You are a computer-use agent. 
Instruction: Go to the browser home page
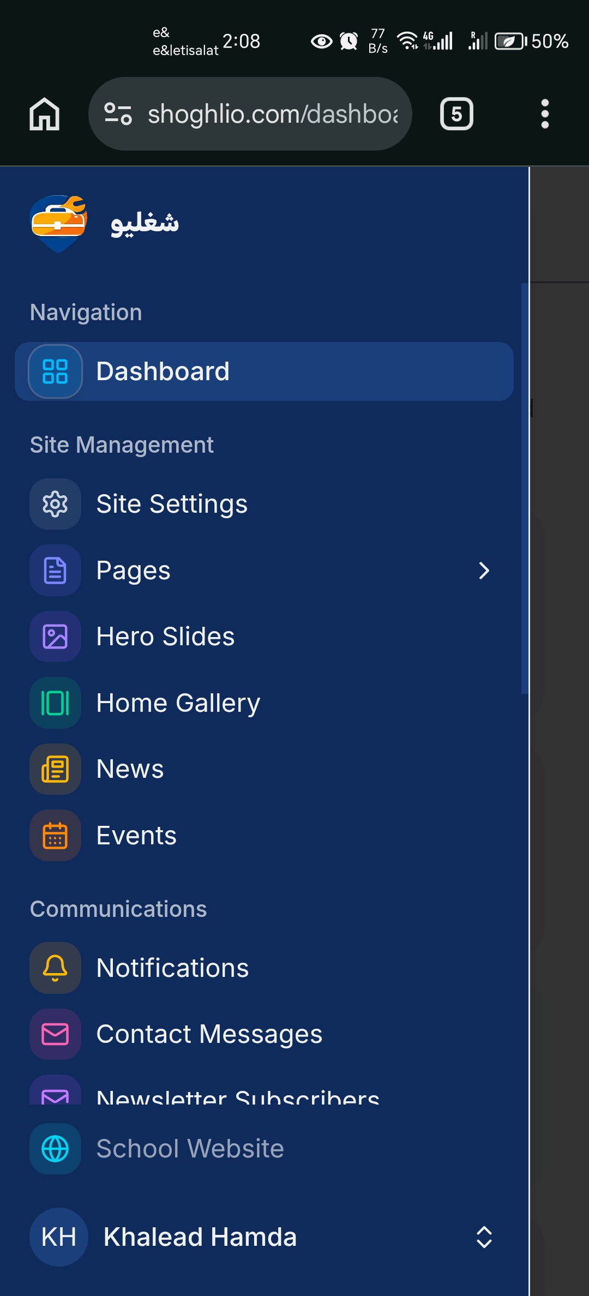coord(44,114)
